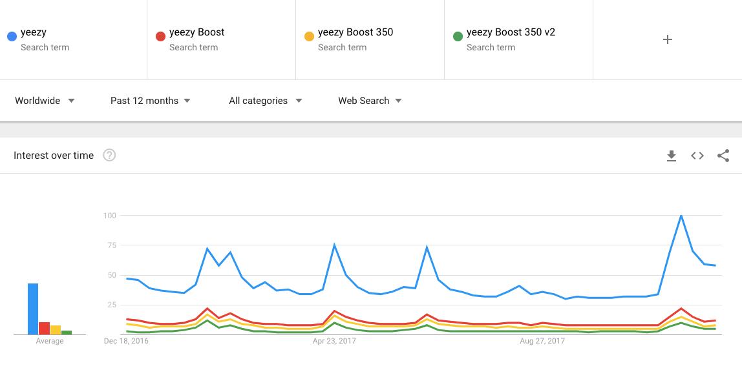This screenshot has height=390, width=742.
Task: Click the blue average bar
Action: tap(33, 310)
